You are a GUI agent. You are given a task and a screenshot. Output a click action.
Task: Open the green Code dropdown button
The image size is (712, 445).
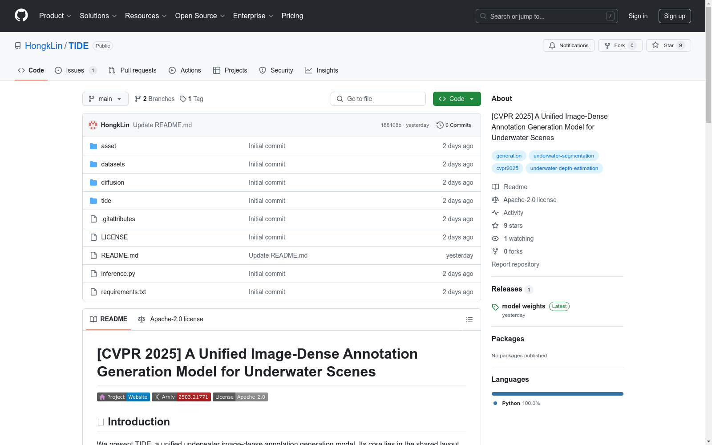coord(457,99)
